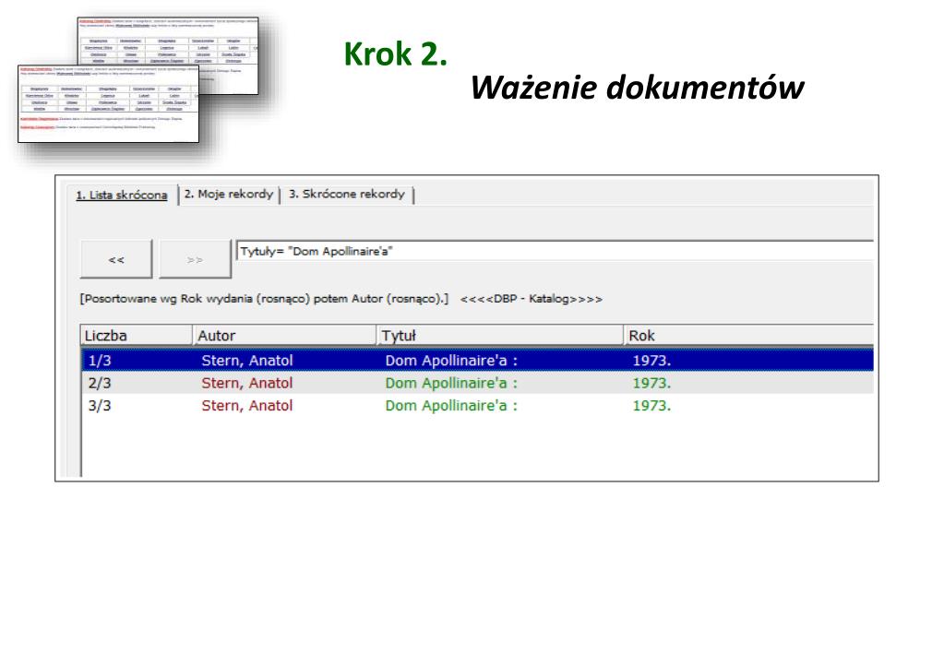Open the 1. Lista skrócona tab
This screenshot has width=944, height=653.
pos(122,195)
